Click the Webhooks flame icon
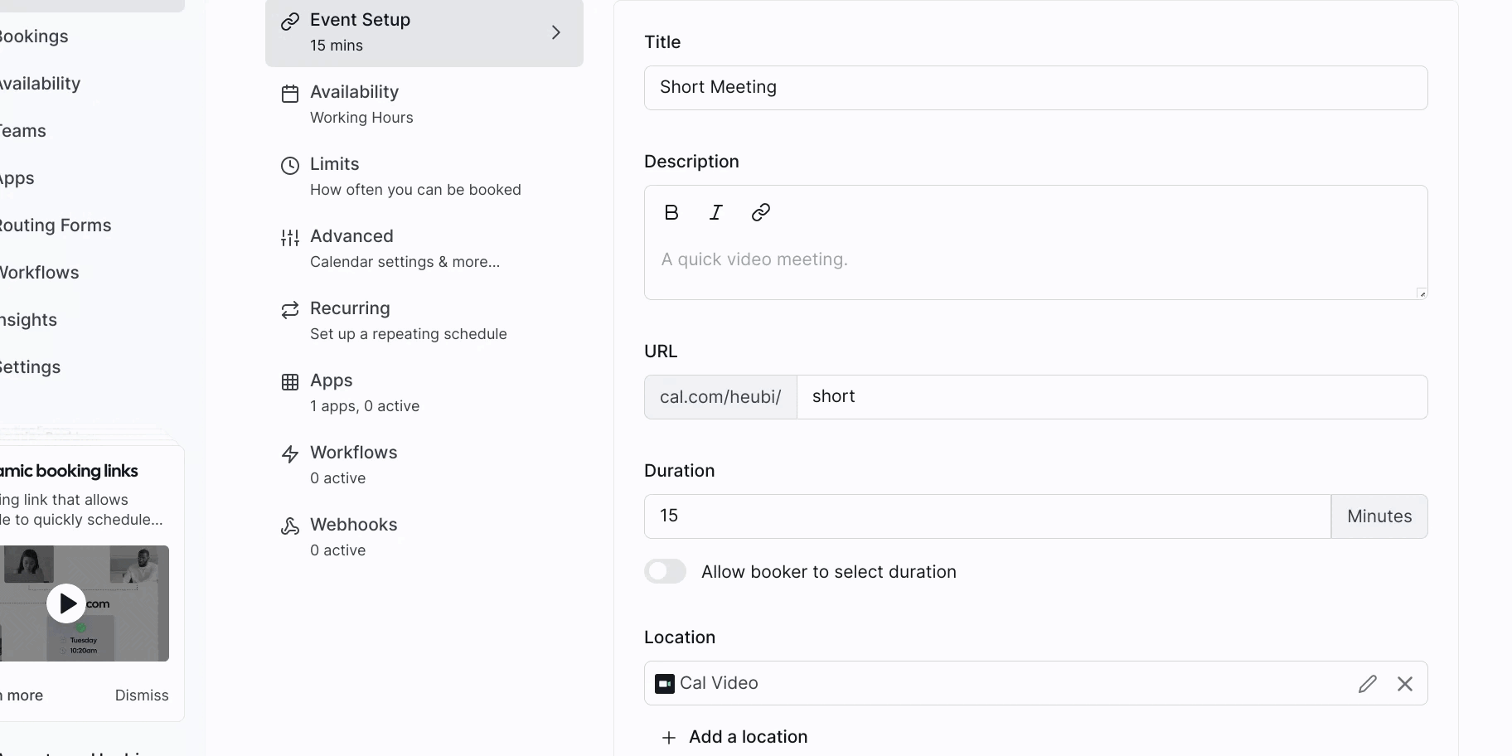The width and height of the screenshot is (1512, 756). [x=289, y=526]
